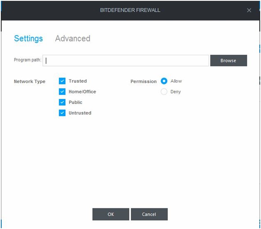This screenshot has height=229, width=261.
Task: Switch to the Settings tab
Action: click(28, 39)
